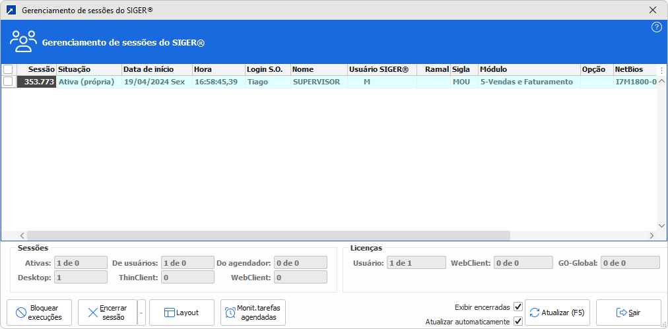Image resolution: width=668 pixels, height=329 pixels.
Task: Click the vertical scrollbar down arrow
Action: click(661, 225)
